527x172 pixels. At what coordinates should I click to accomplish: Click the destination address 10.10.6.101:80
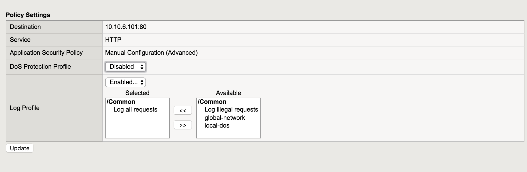click(126, 27)
